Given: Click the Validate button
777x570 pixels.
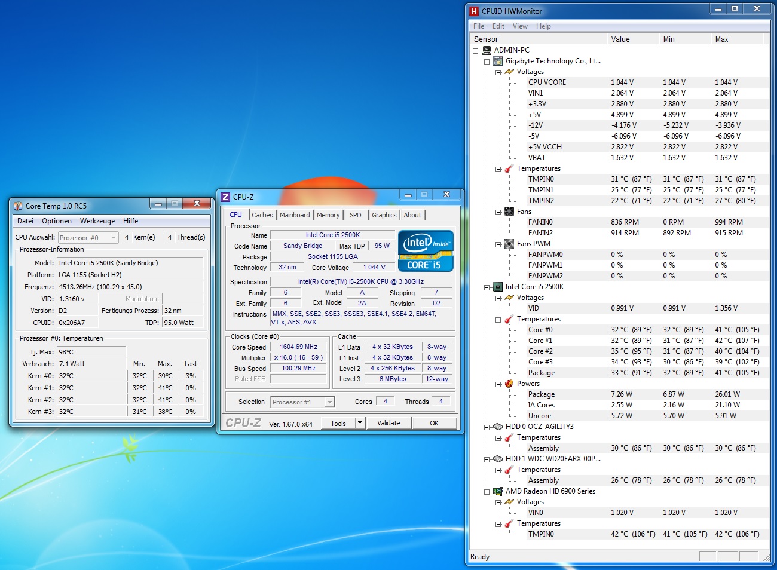Looking at the screenshot, I should [389, 423].
